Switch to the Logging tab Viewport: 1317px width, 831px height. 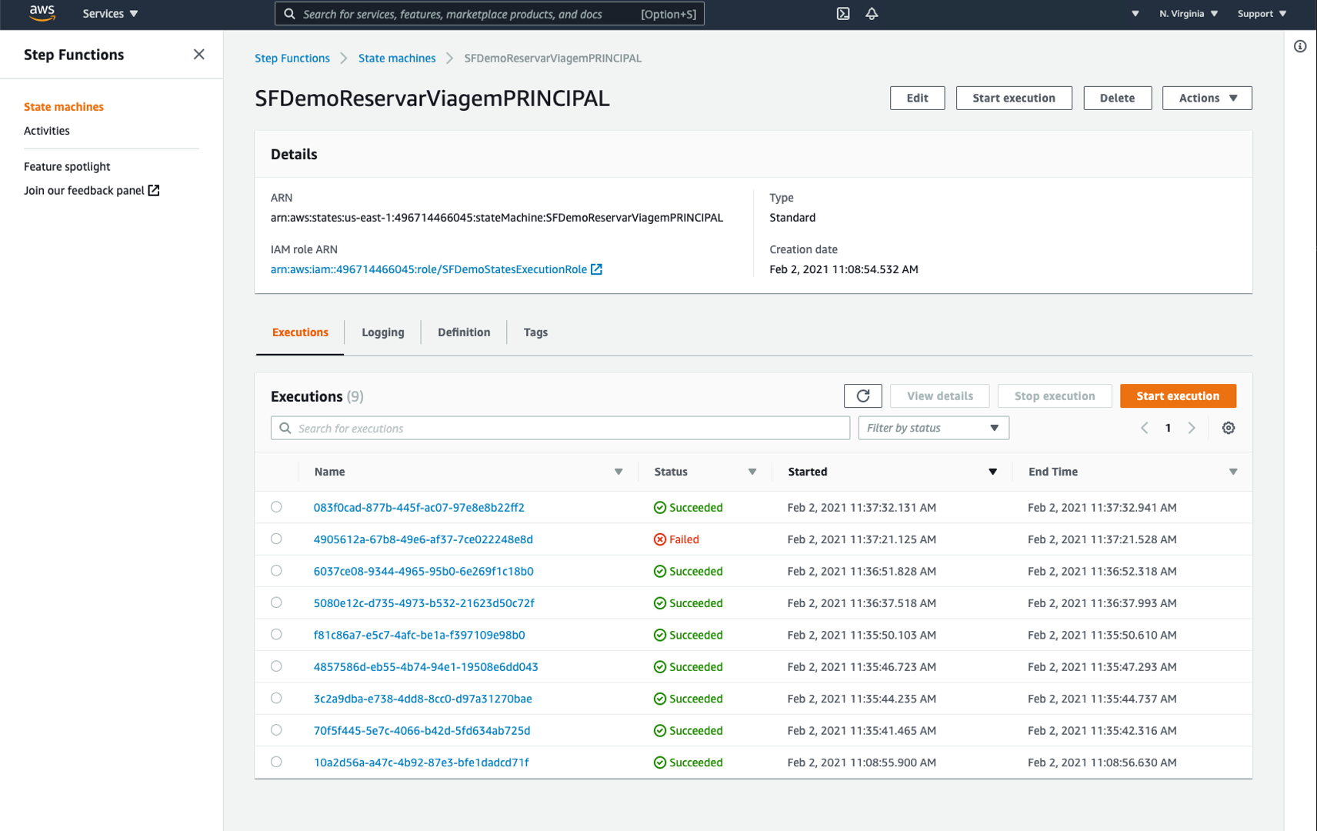pyautogui.click(x=383, y=332)
